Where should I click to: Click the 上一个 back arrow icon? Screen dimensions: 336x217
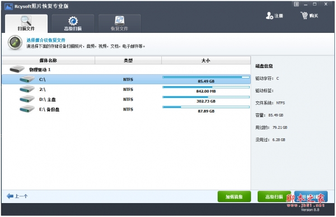pyautogui.click(x=10, y=196)
